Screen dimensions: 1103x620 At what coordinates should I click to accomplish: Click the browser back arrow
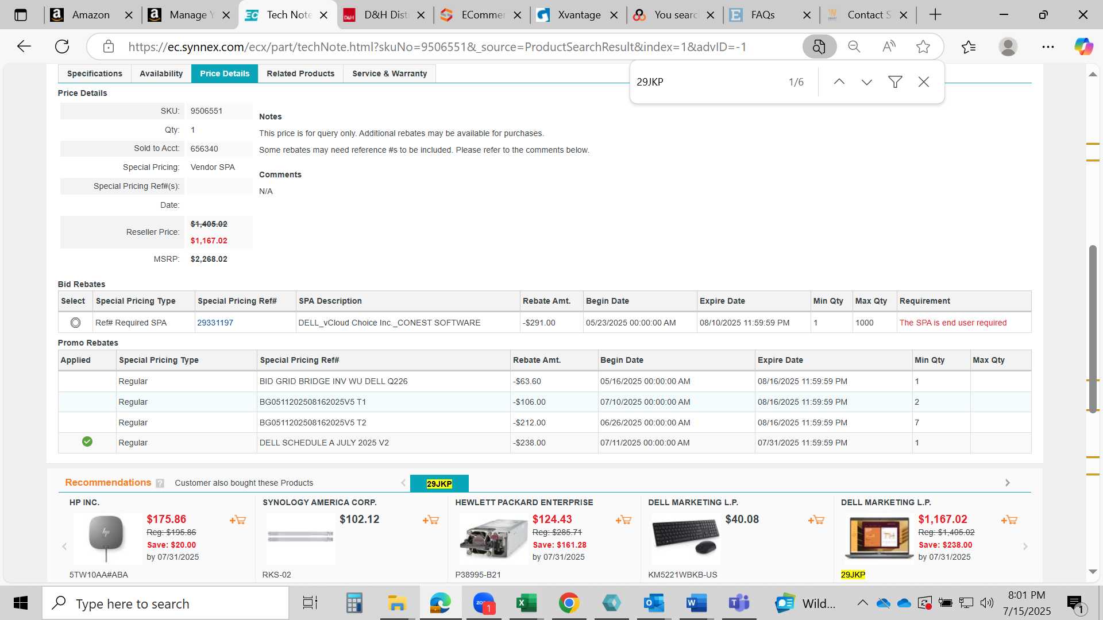(x=24, y=46)
